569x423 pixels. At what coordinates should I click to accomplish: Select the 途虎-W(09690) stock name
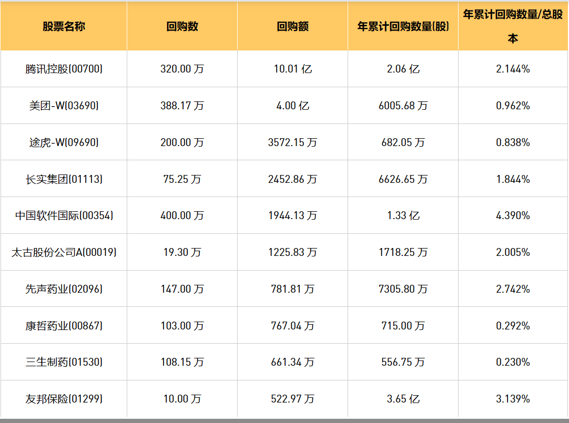(64, 142)
